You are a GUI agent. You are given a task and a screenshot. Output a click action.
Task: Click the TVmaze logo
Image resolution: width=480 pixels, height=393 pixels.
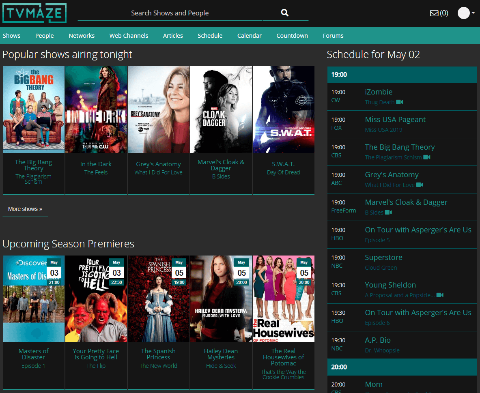[x=34, y=13]
